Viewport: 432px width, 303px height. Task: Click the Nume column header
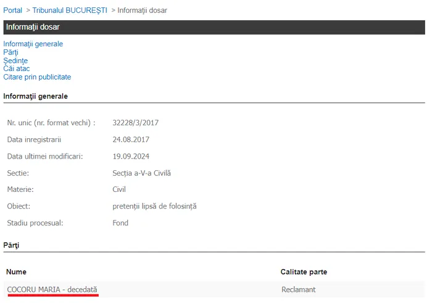[17, 272]
